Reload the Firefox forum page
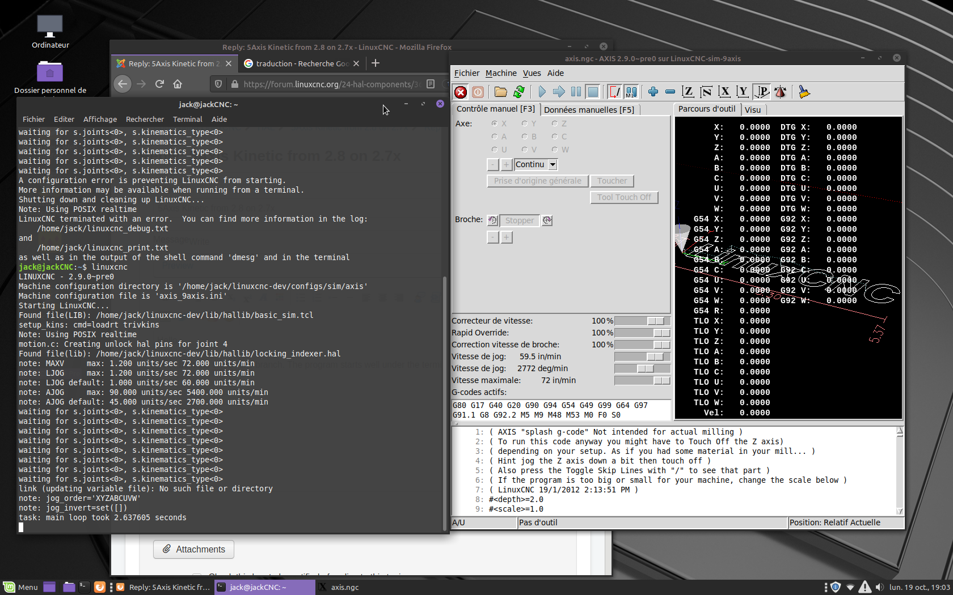953x595 pixels. click(x=159, y=84)
